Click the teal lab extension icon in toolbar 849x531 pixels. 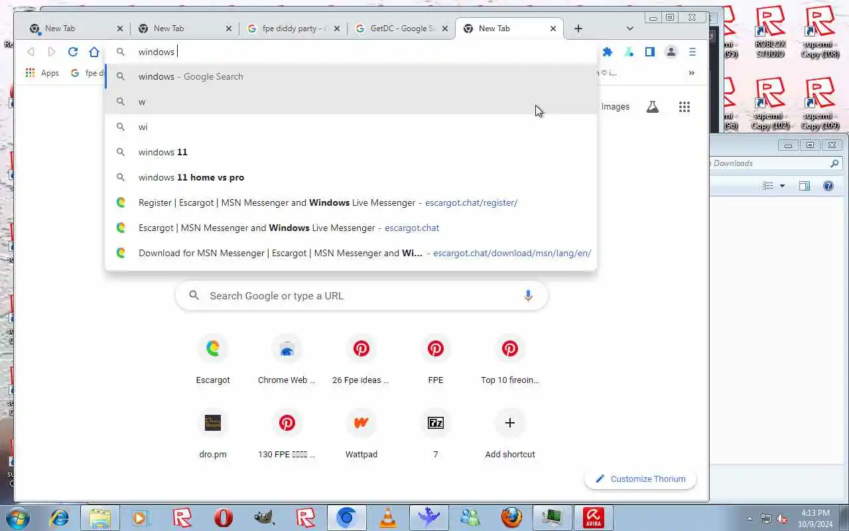point(629,52)
